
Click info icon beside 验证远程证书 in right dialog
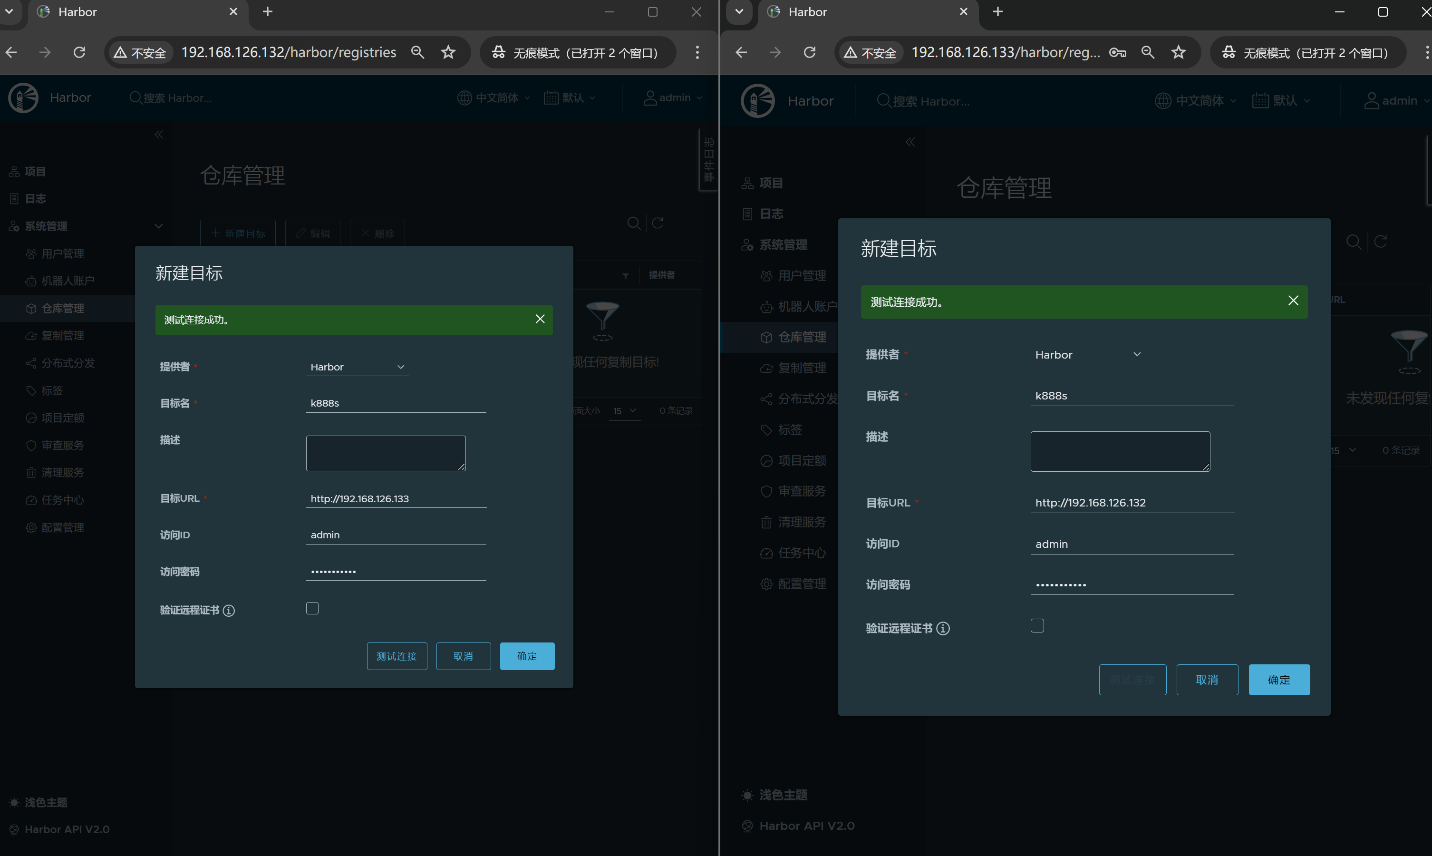(943, 628)
